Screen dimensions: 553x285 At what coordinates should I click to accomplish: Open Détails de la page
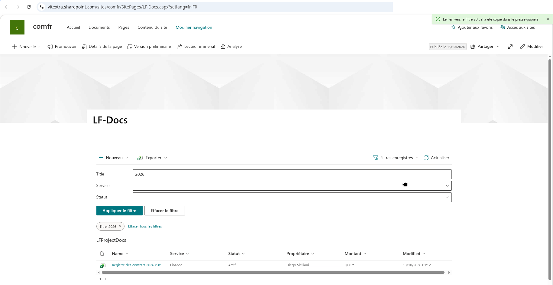102,47
